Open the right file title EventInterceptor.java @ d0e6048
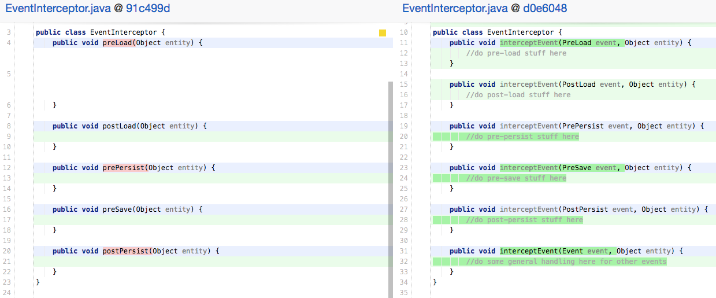The image size is (716, 298). (484, 8)
